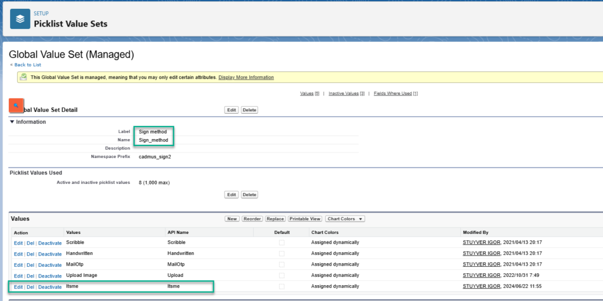Toggle Default checkbox for MailOtp

pyautogui.click(x=282, y=264)
